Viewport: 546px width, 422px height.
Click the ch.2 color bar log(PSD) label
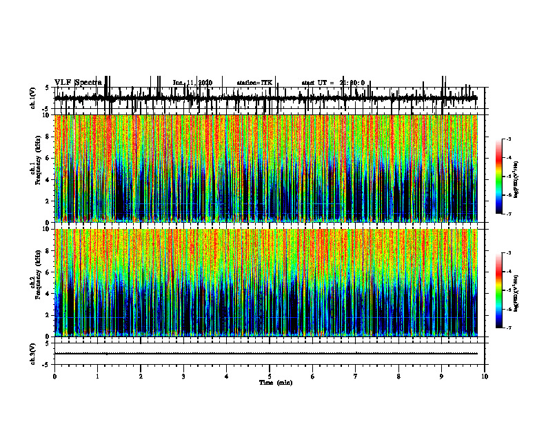tap(516, 293)
